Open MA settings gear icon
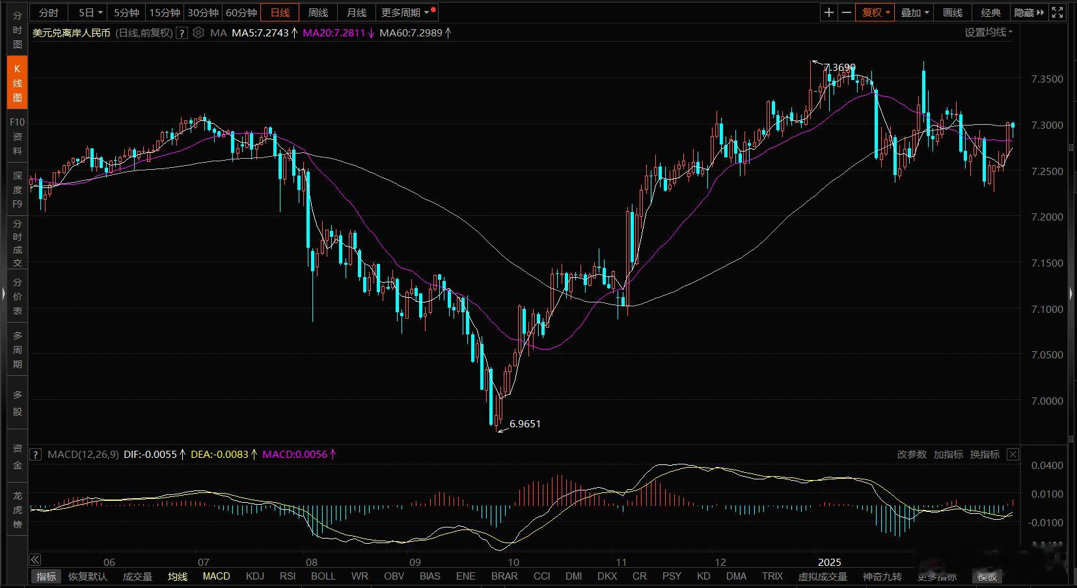The image size is (1077, 588). click(x=198, y=33)
